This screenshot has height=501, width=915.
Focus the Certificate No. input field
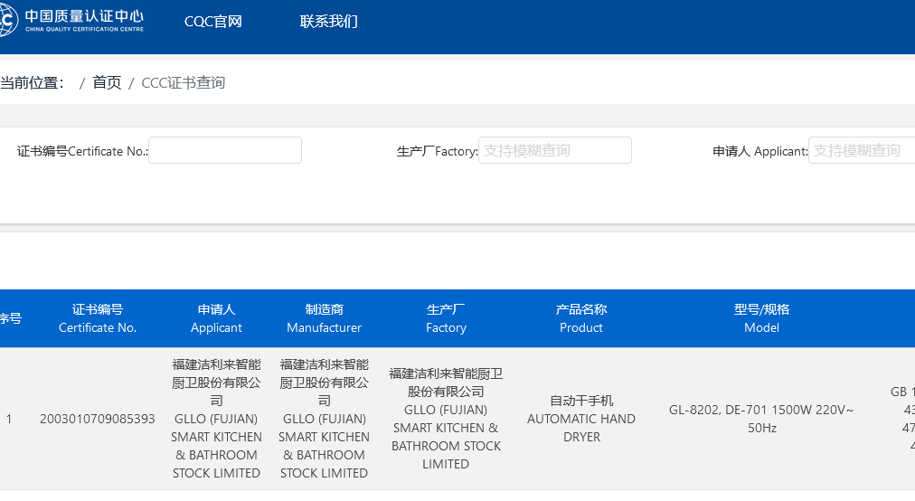225,151
